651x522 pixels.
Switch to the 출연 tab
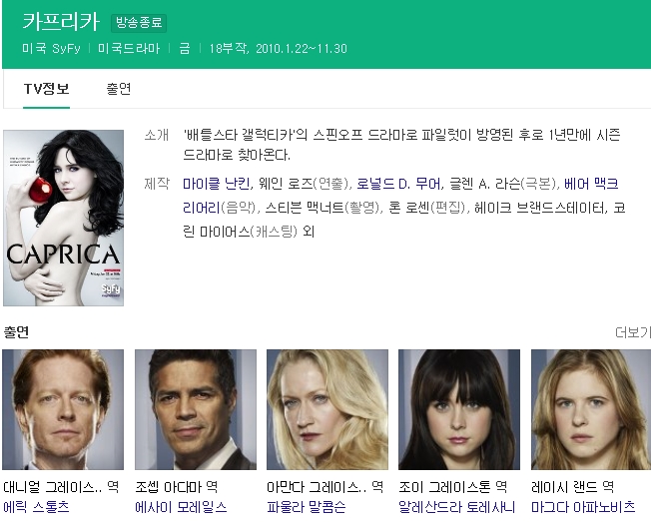click(x=119, y=89)
